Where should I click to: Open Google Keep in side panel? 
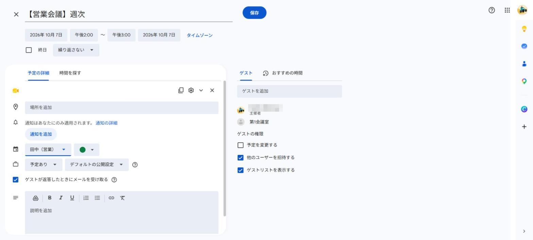[x=524, y=29]
